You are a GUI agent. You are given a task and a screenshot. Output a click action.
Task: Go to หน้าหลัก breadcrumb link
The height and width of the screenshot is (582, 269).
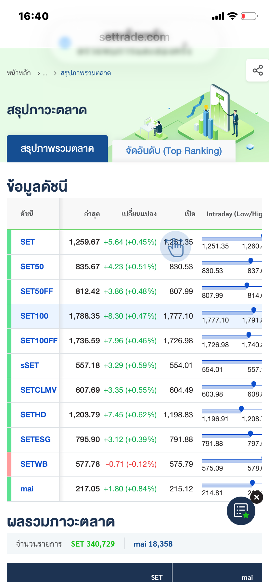point(19,73)
